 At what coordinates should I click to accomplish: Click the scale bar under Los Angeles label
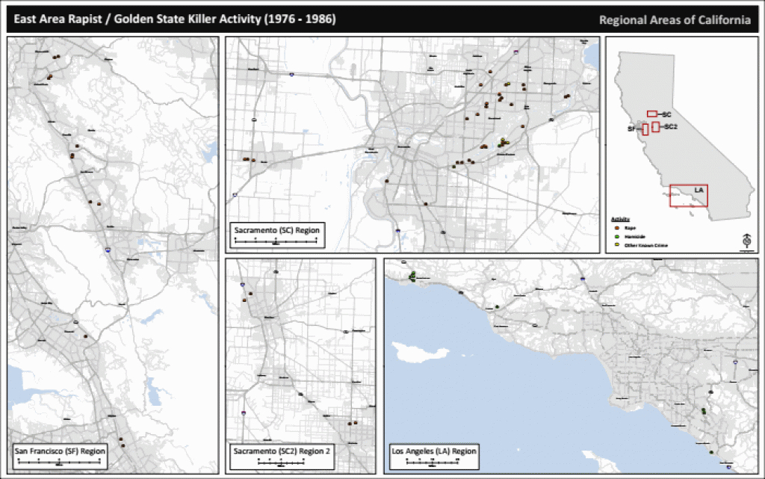point(433,463)
